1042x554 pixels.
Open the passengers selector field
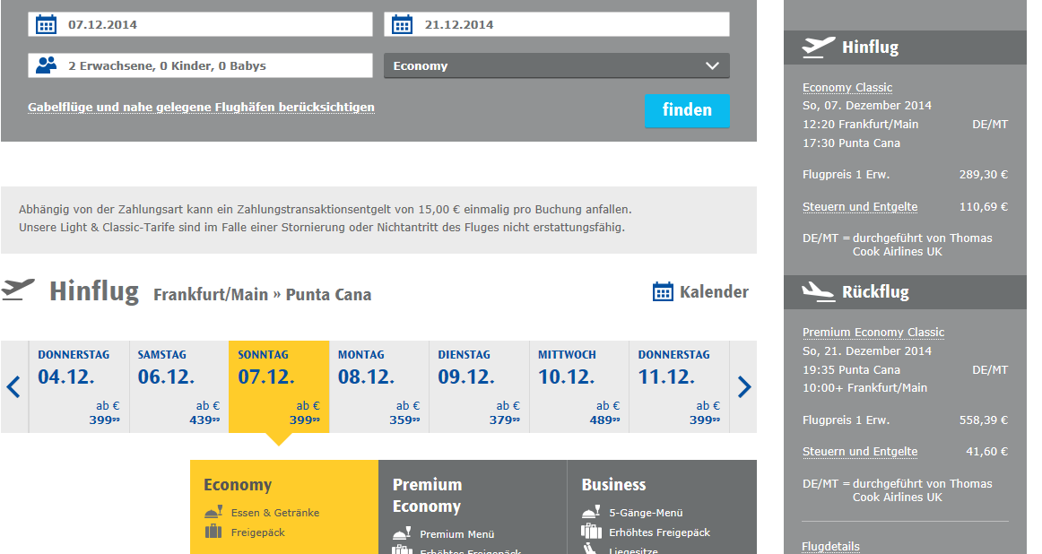click(215, 65)
